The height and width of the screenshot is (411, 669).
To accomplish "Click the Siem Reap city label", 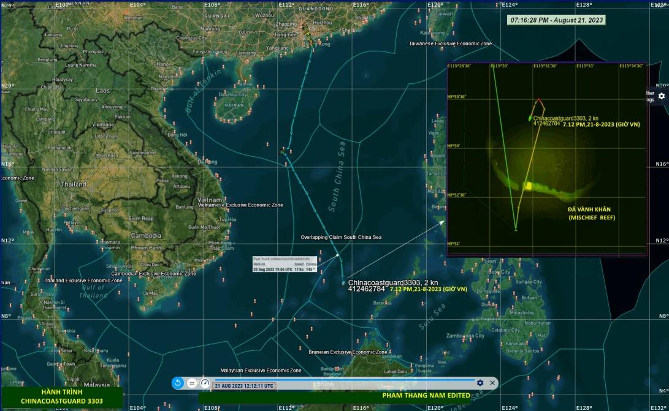I will click(x=141, y=219).
